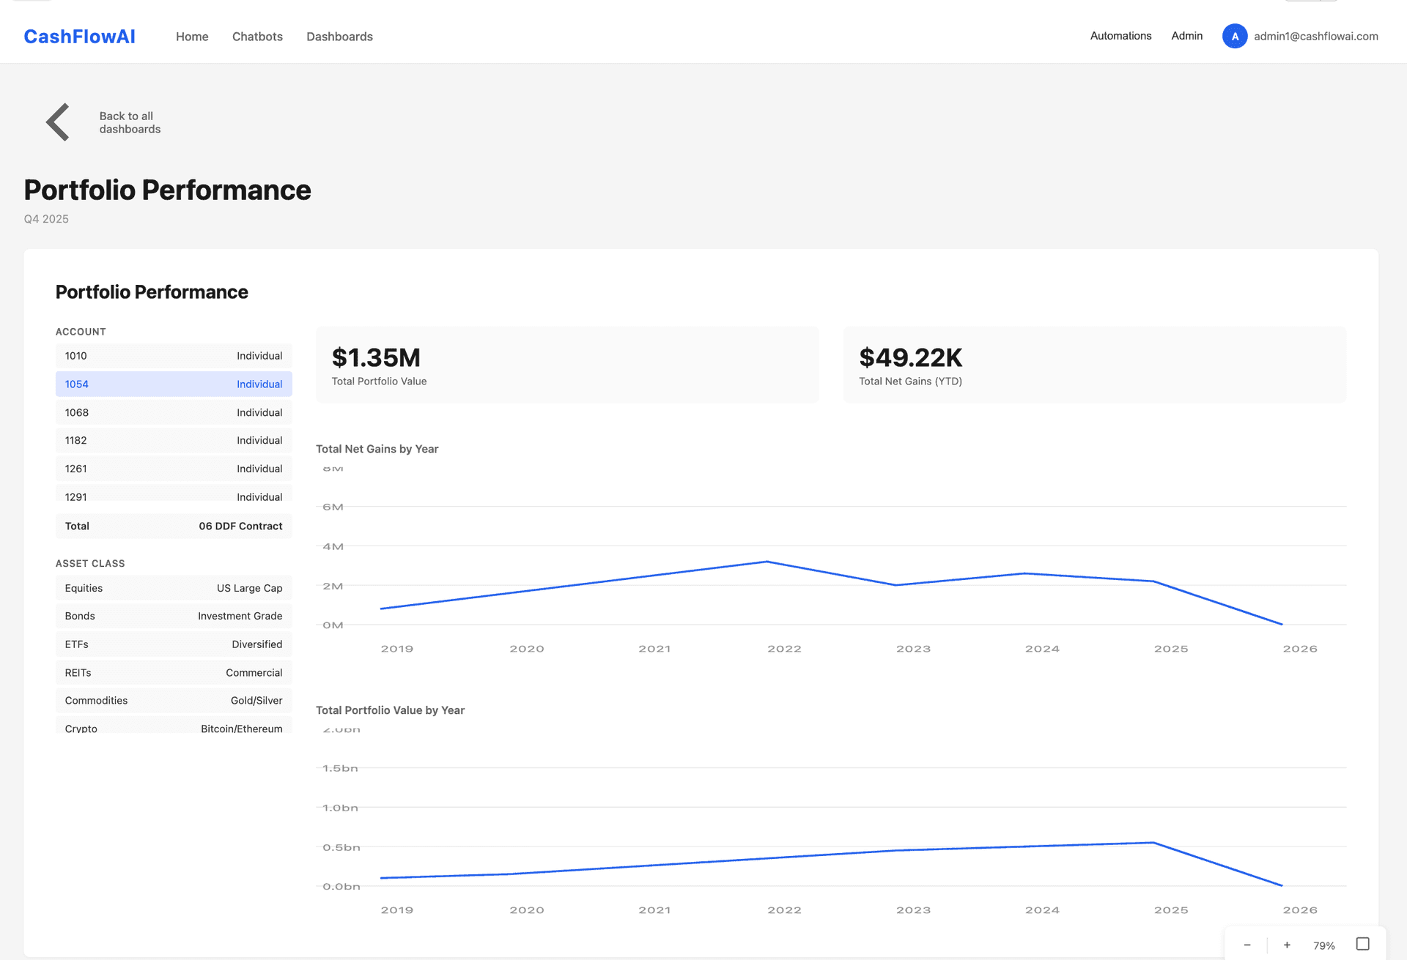Open the Admin section
Viewport: 1407px width, 960px height.
coord(1186,36)
